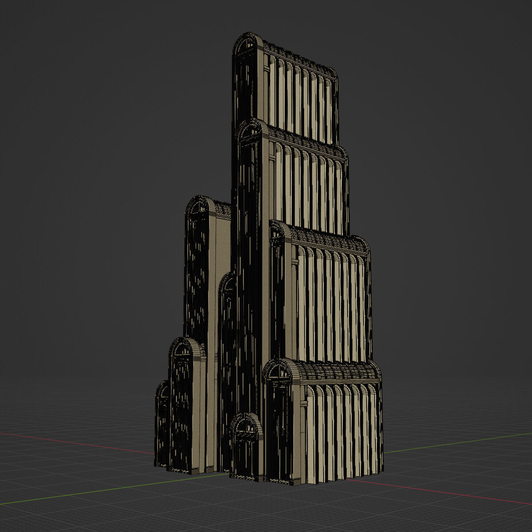This screenshot has width=532, height=532.
Task: Click the small arched doorway at building base
Action: (246, 447)
